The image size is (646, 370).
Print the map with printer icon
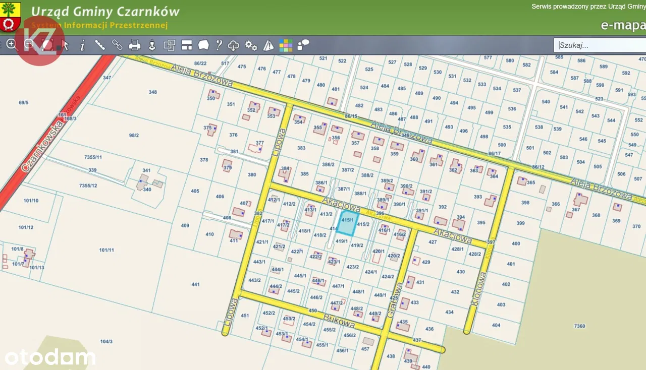(135, 45)
